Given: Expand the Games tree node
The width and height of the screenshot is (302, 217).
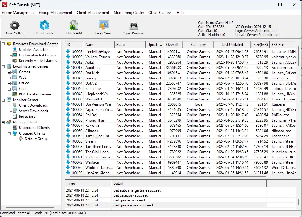Looking at the screenshot, I should click(9, 72).
